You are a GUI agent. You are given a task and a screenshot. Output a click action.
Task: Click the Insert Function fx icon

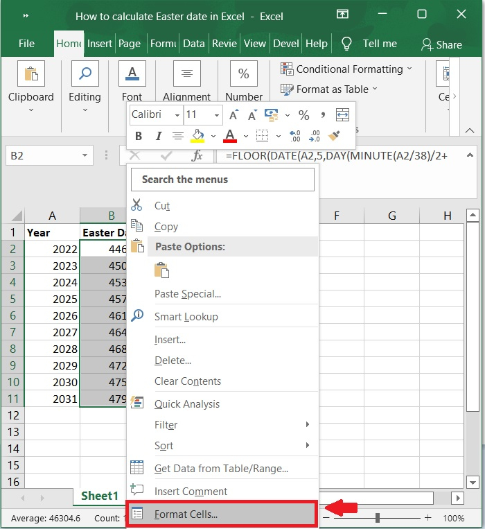[x=197, y=155]
